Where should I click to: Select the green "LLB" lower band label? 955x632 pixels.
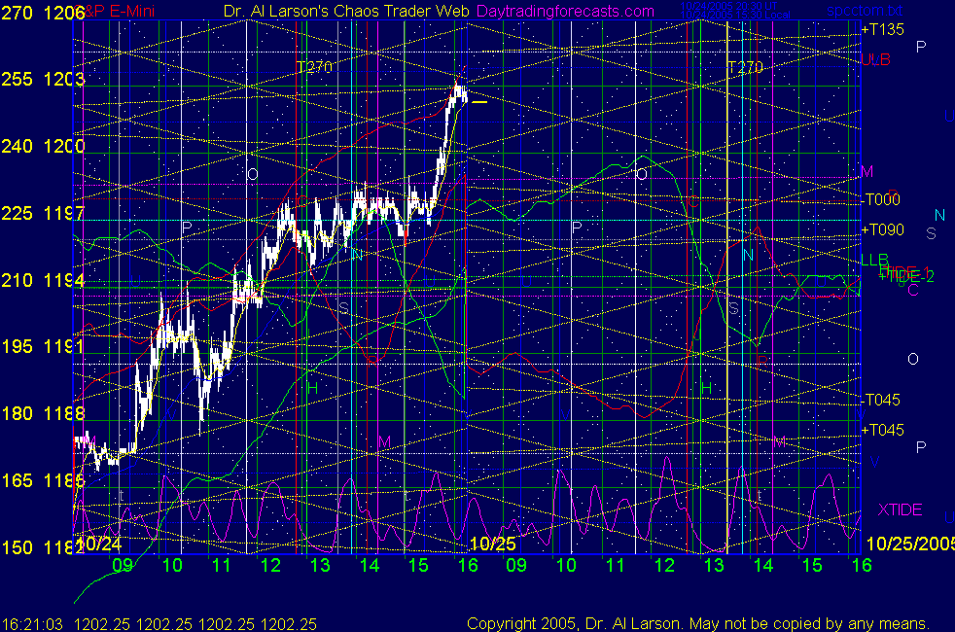click(875, 260)
